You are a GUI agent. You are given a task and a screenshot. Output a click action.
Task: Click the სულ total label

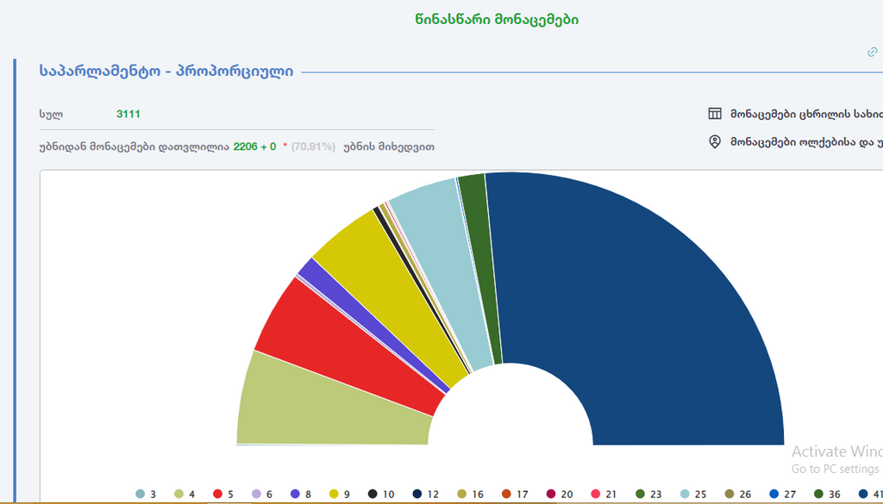tap(51, 115)
